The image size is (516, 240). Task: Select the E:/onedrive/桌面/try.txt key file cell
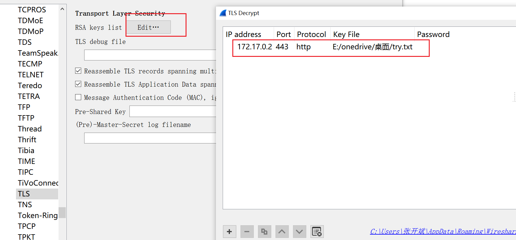[372, 47]
